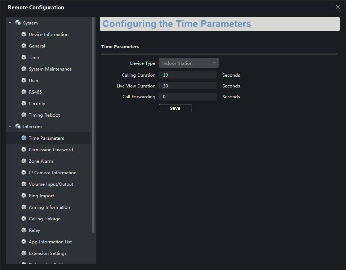Click the gear icon beside Zone Alarm
Viewport: 346px width, 270px height.
pos(24,161)
